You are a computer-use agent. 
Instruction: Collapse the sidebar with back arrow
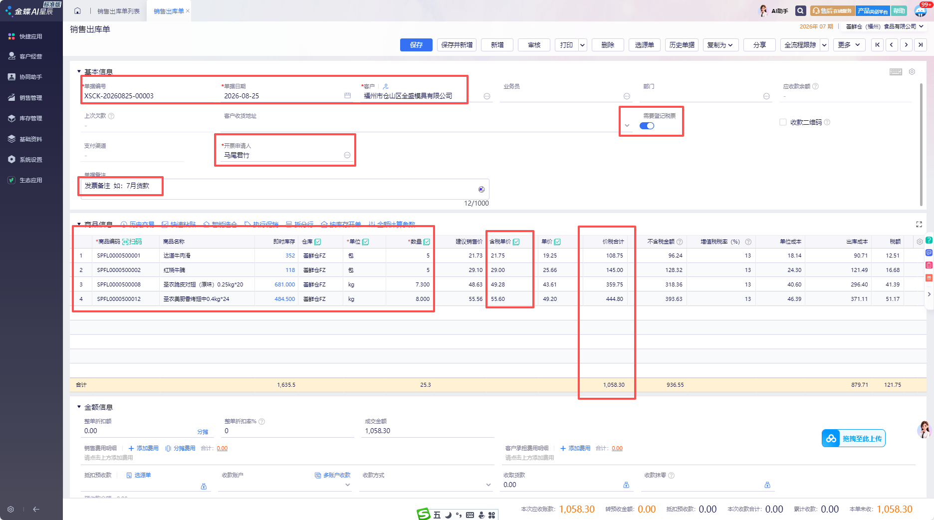[36, 509]
